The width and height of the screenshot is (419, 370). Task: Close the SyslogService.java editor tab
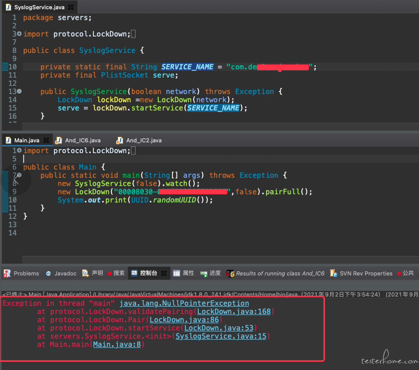coord(71,7)
